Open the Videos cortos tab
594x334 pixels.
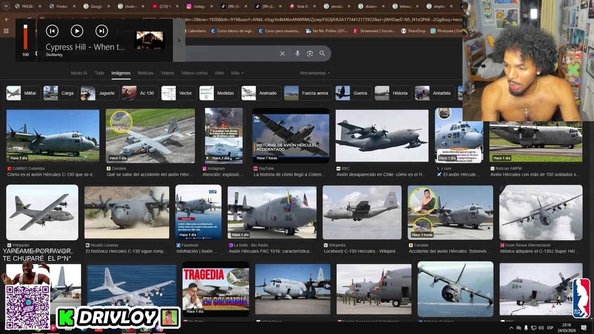click(194, 73)
